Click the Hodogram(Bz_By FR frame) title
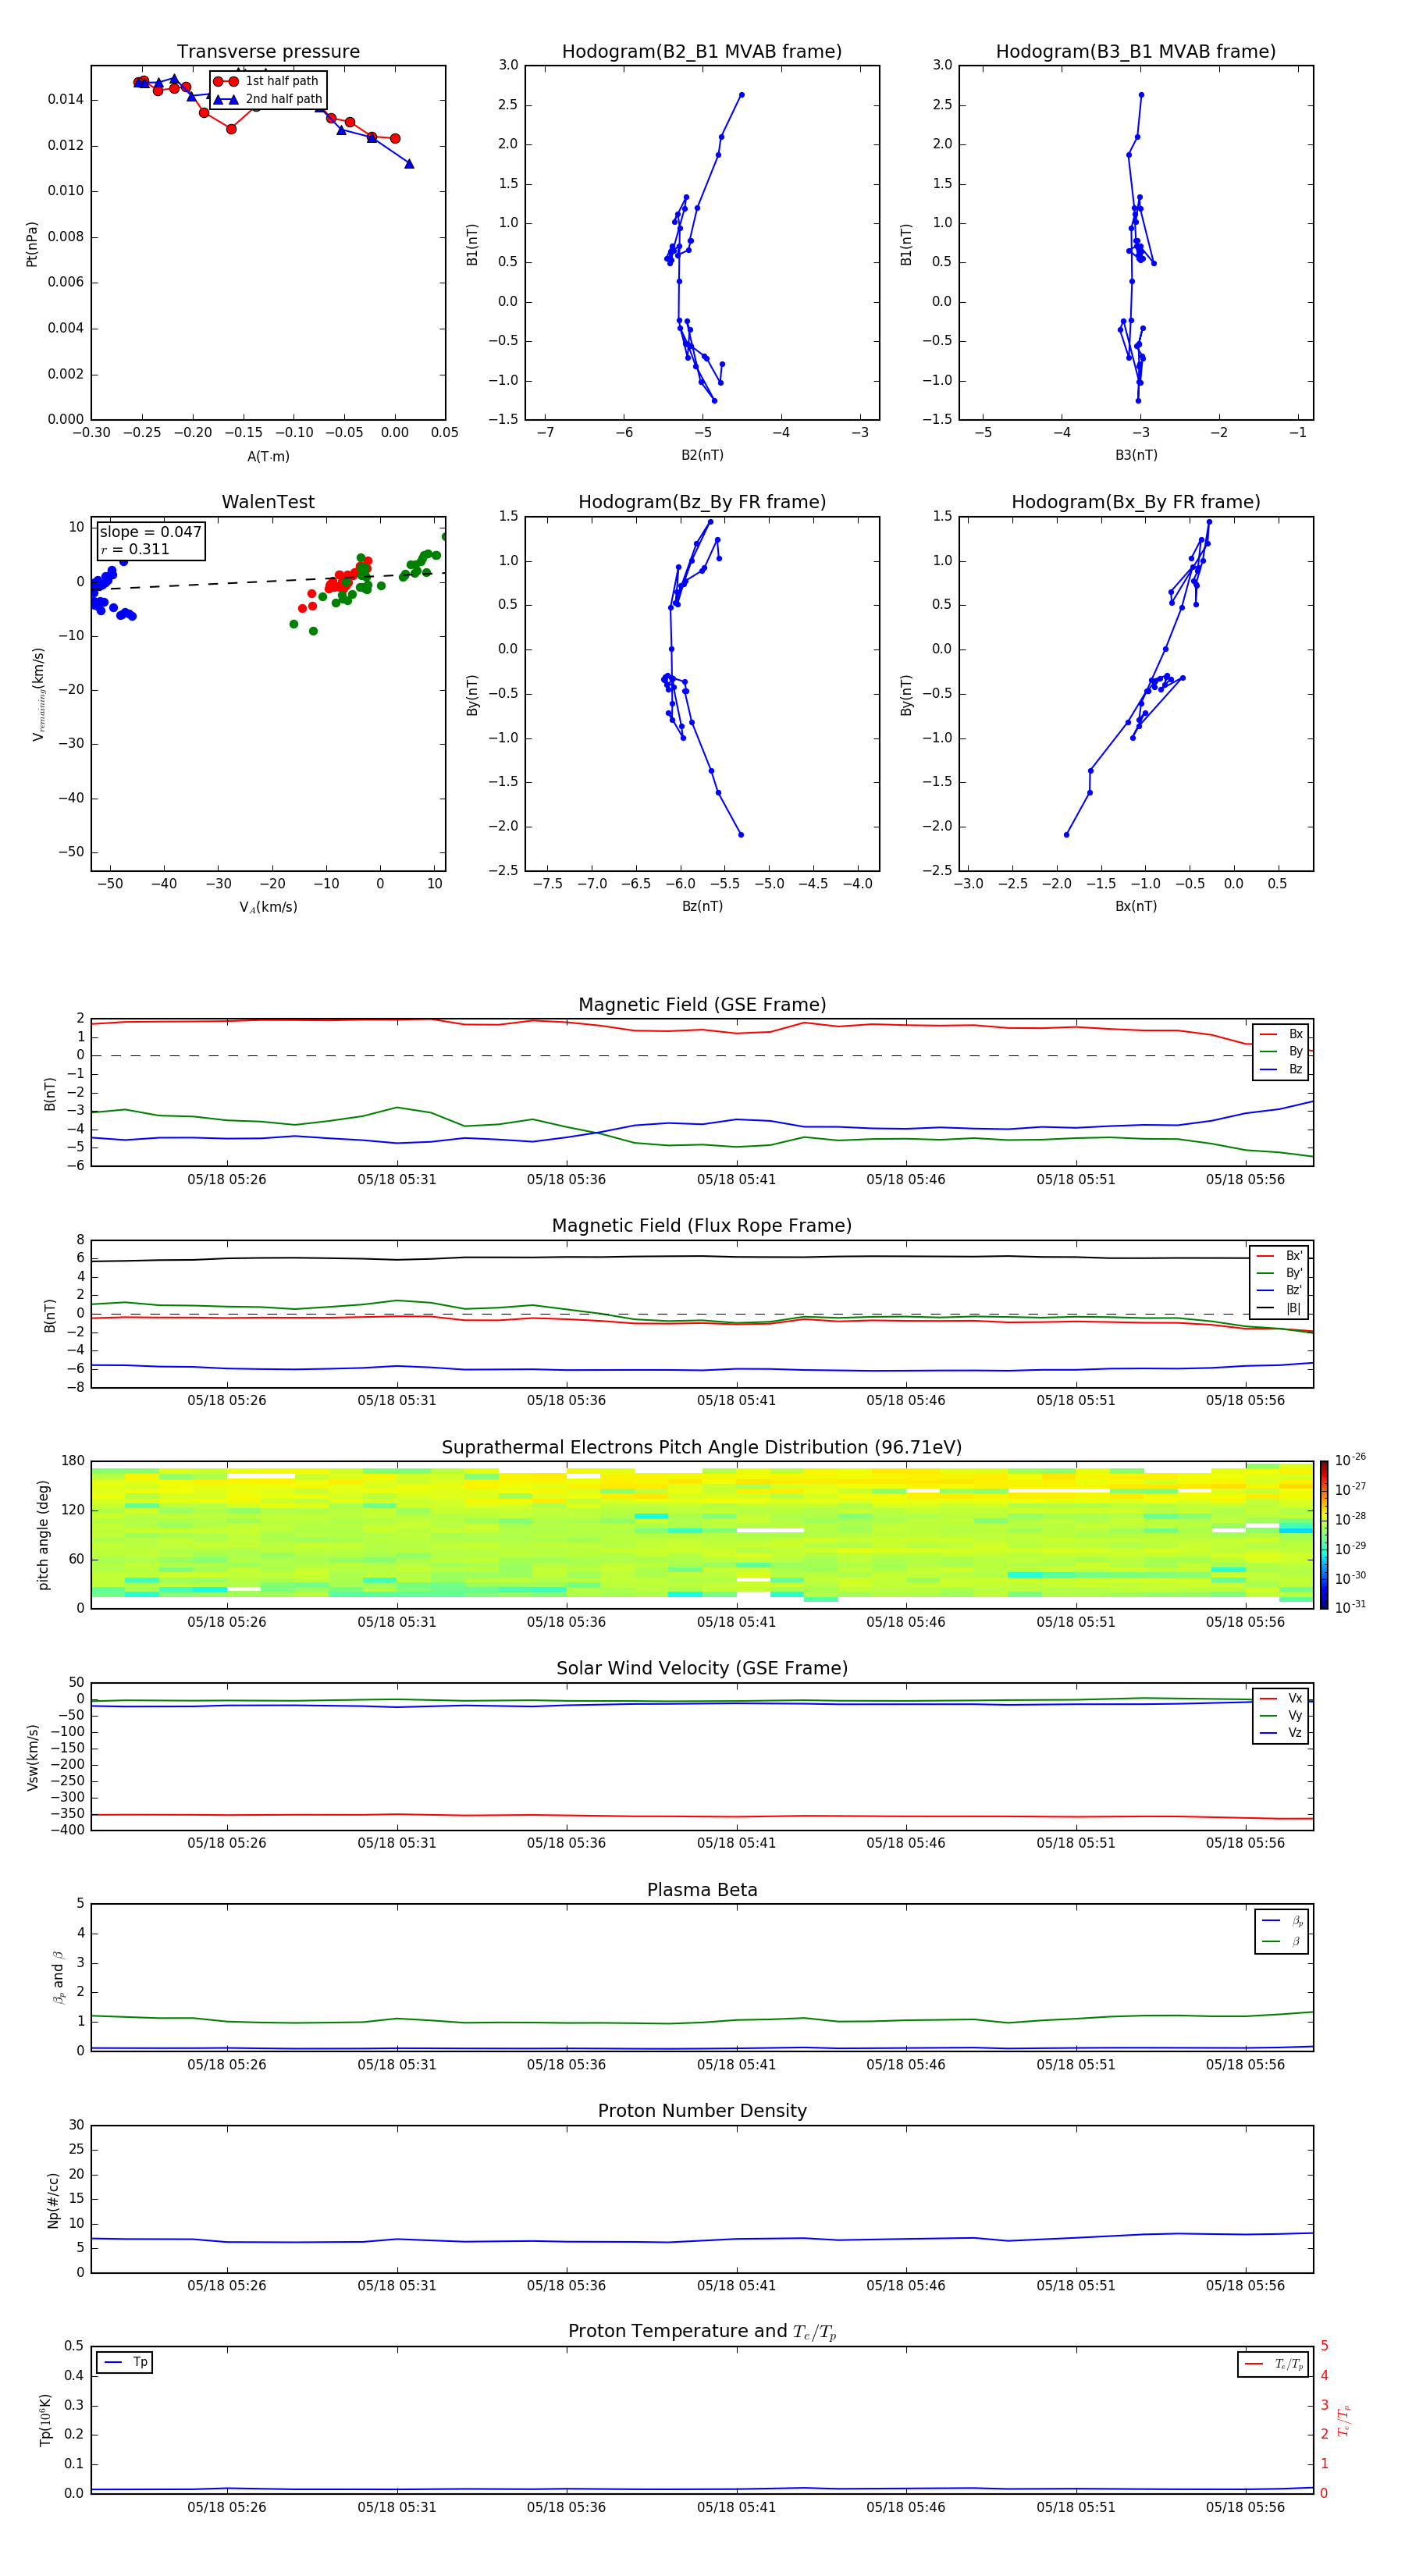 702,502
